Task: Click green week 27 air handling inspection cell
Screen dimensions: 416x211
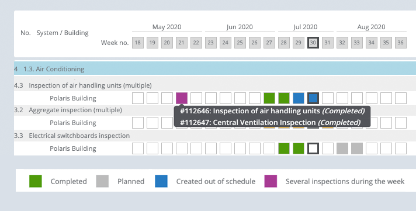Action: click(x=269, y=98)
